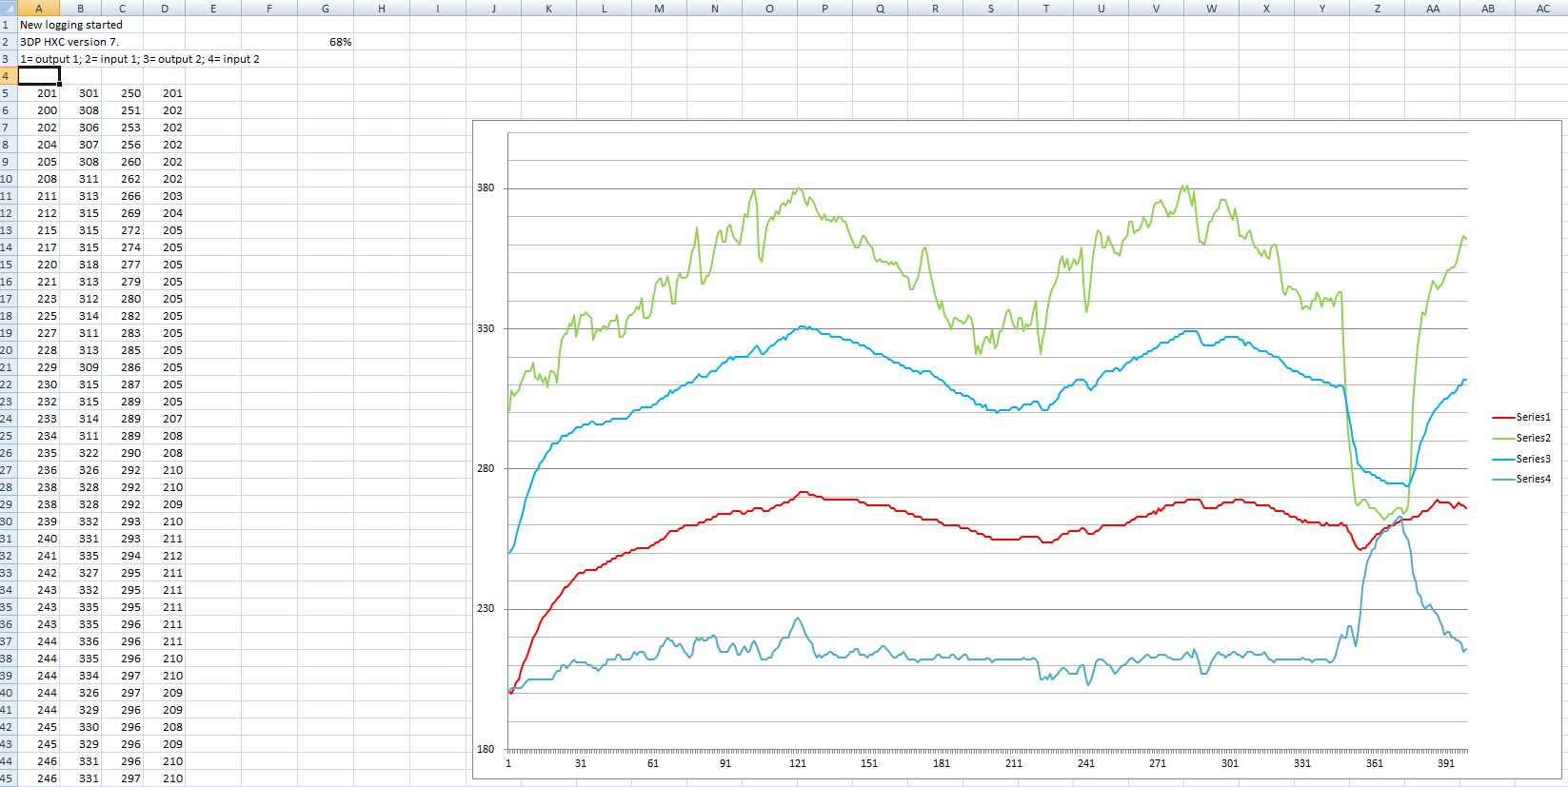Select column P header
Viewport: 1568px width, 787px height.
click(824, 8)
